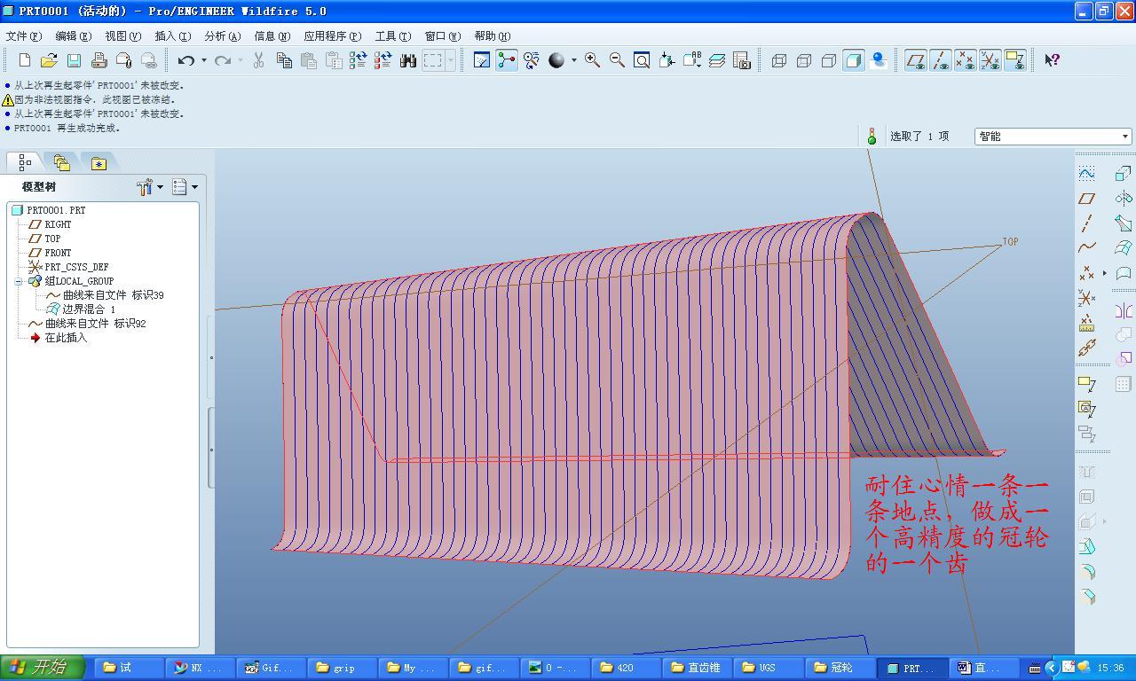Click the repaint screen icon
The image size is (1136, 681).
[x=481, y=60]
